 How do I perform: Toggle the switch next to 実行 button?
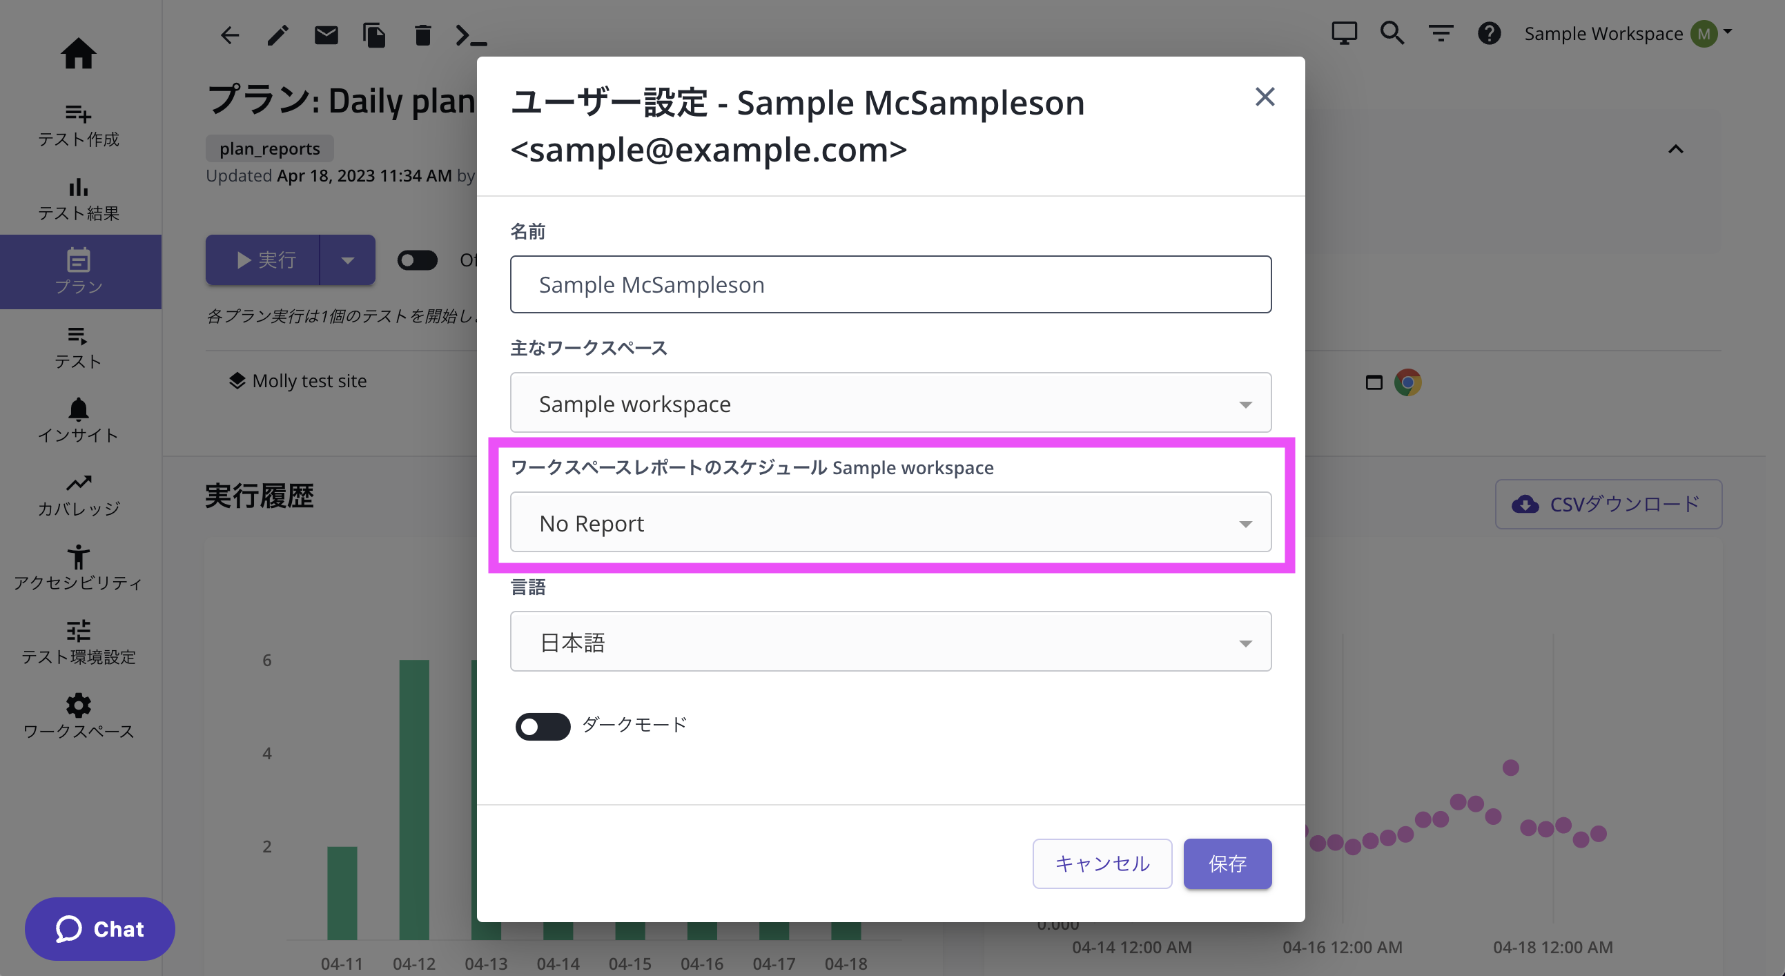click(417, 260)
